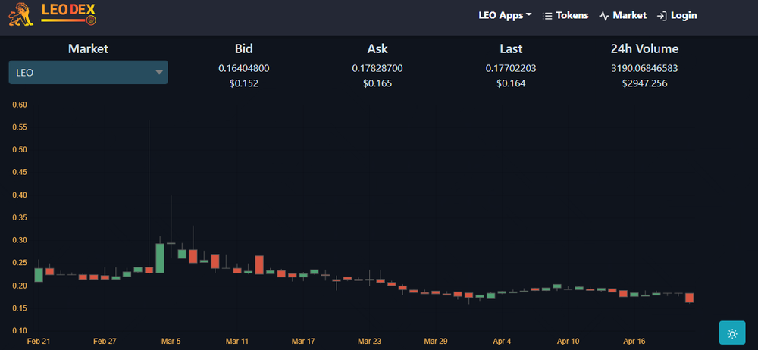Viewport: 758px width, 350px height.
Task: Click the Mar 23 date axis label
Action: click(369, 342)
